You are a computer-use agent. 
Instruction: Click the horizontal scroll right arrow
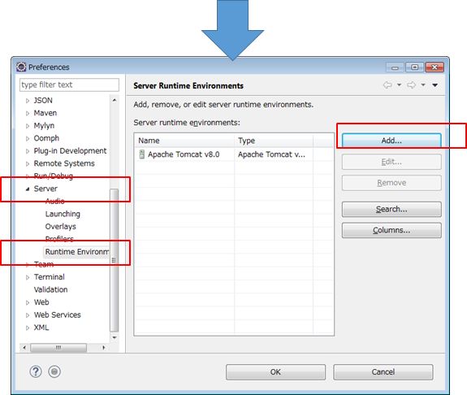click(104, 348)
